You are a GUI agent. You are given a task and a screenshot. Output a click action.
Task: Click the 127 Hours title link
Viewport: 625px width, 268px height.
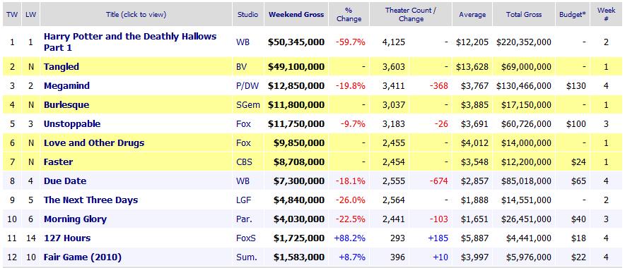tap(67, 238)
